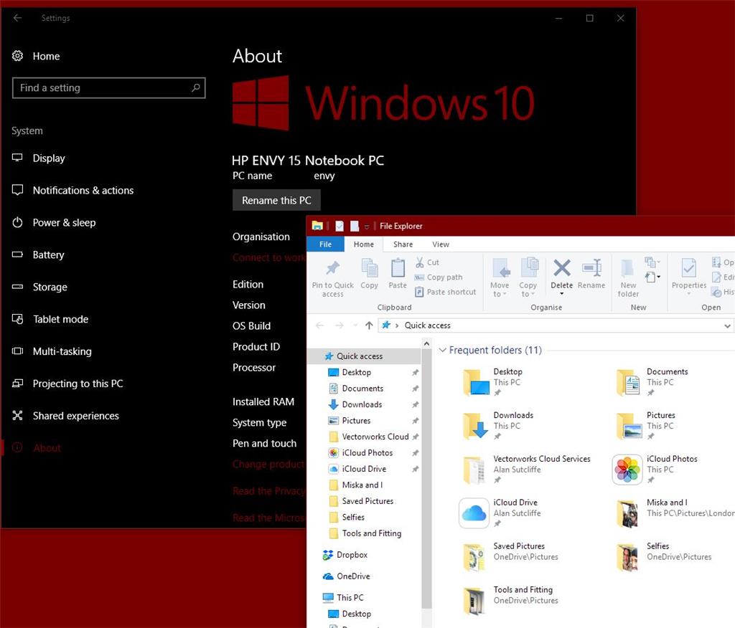
Task: Click the Properties checkmark icon
Action: click(x=688, y=268)
